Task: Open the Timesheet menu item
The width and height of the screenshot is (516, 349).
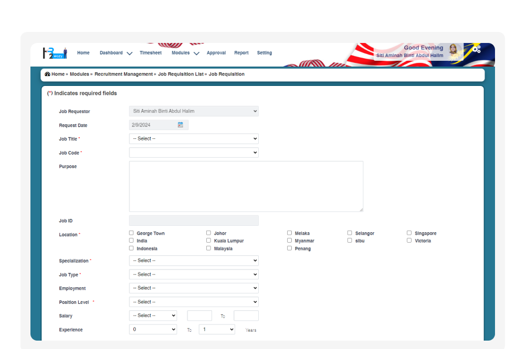Action: click(x=151, y=53)
